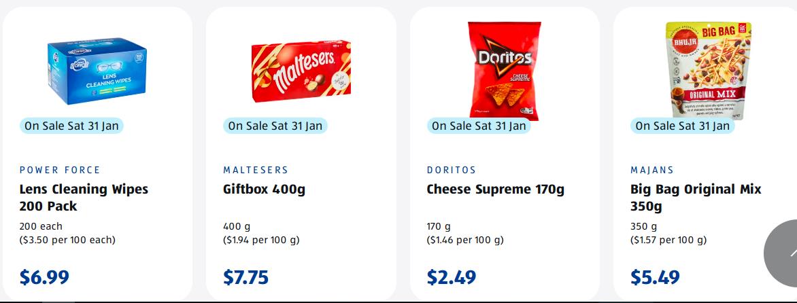Screen dimensions: 797x303
Task: Open Big Bag Original Mix 350g link
Action: 696,198
